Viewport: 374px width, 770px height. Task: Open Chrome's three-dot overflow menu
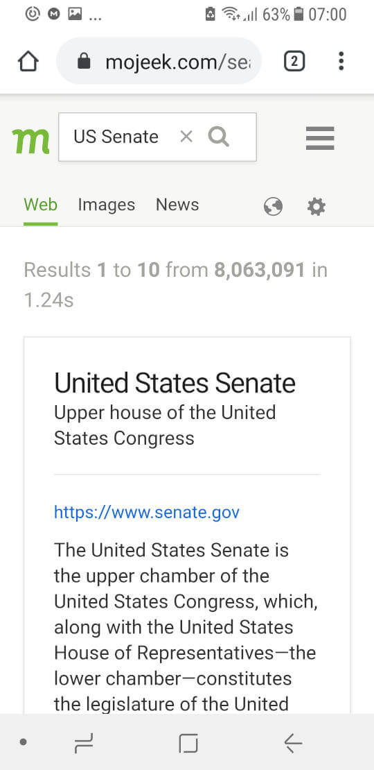click(341, 61)
